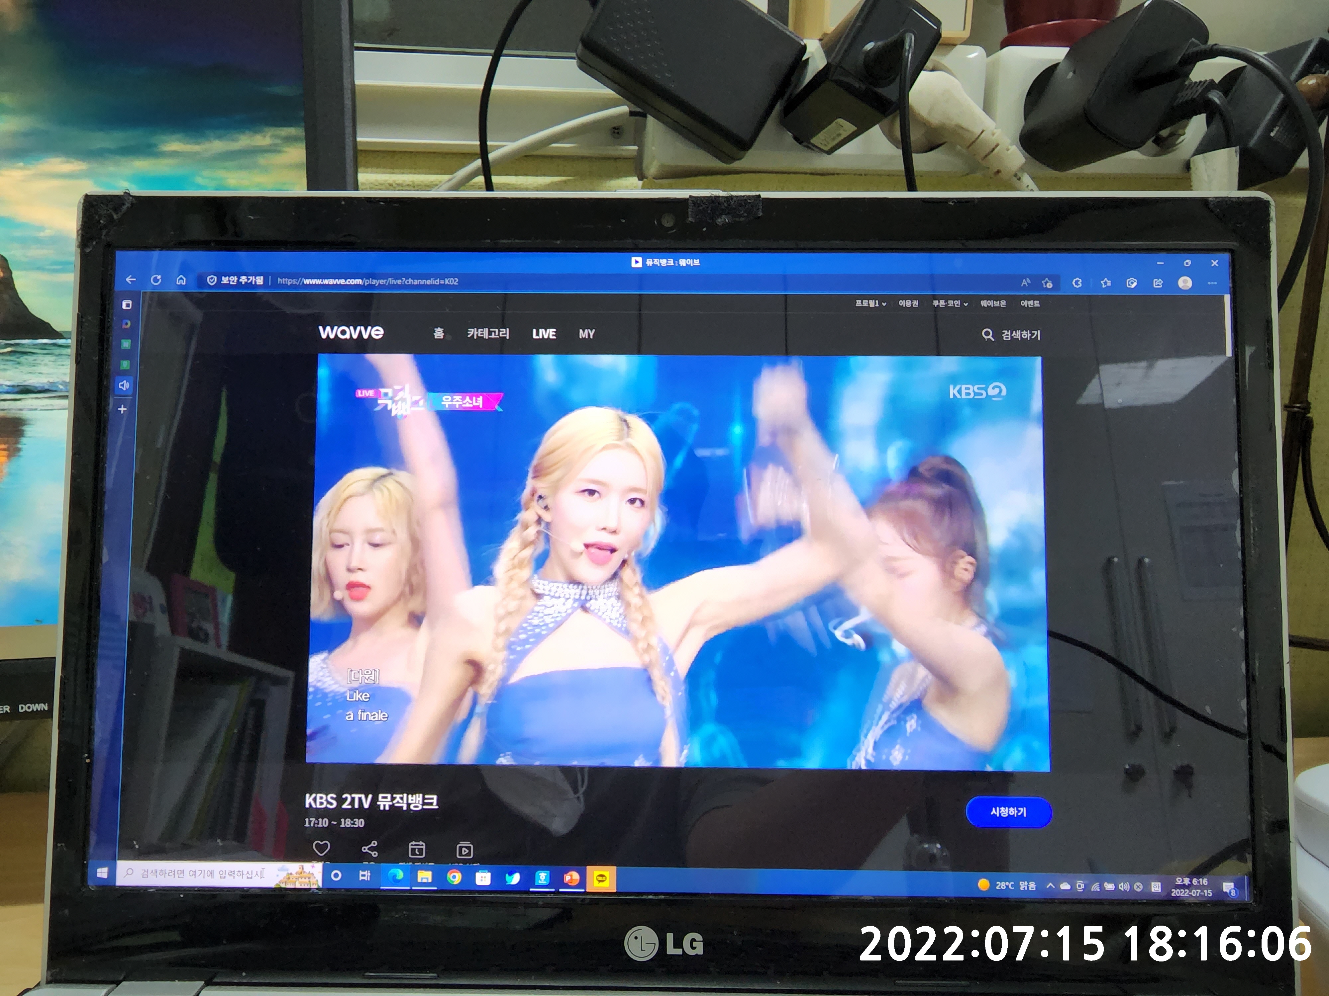Show hidden tray icons with the chevron

1050,886
